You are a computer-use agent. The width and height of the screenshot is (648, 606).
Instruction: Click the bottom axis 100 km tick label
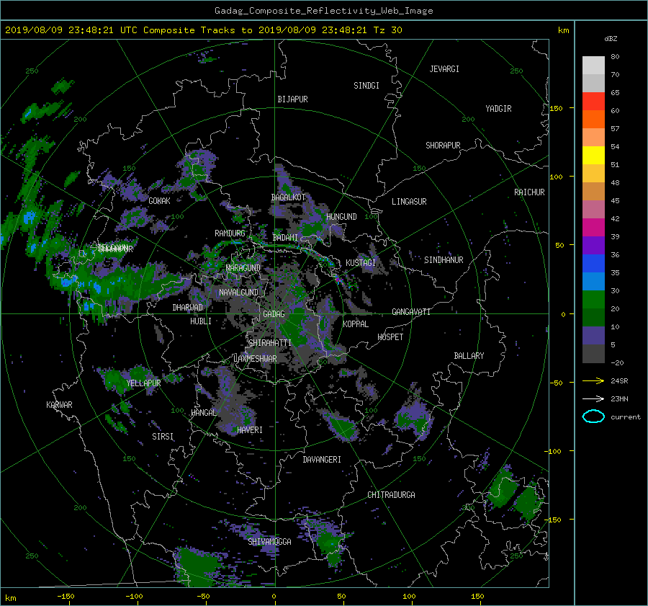coord(409,597)
